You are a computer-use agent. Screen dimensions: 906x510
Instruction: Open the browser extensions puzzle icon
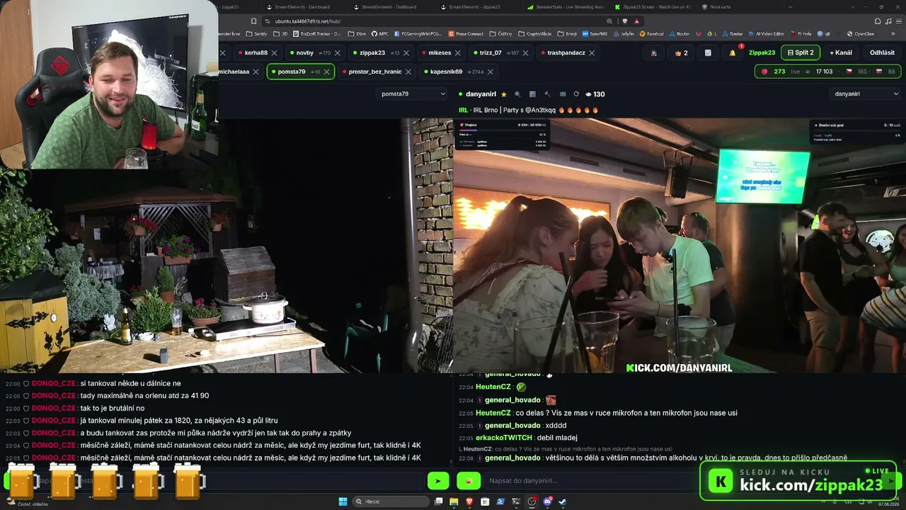coord(878,21)
